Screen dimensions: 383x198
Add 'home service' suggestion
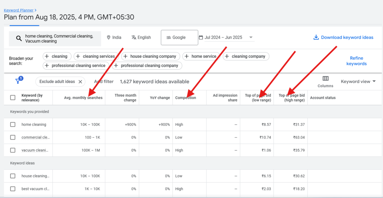tap(201, 56)
